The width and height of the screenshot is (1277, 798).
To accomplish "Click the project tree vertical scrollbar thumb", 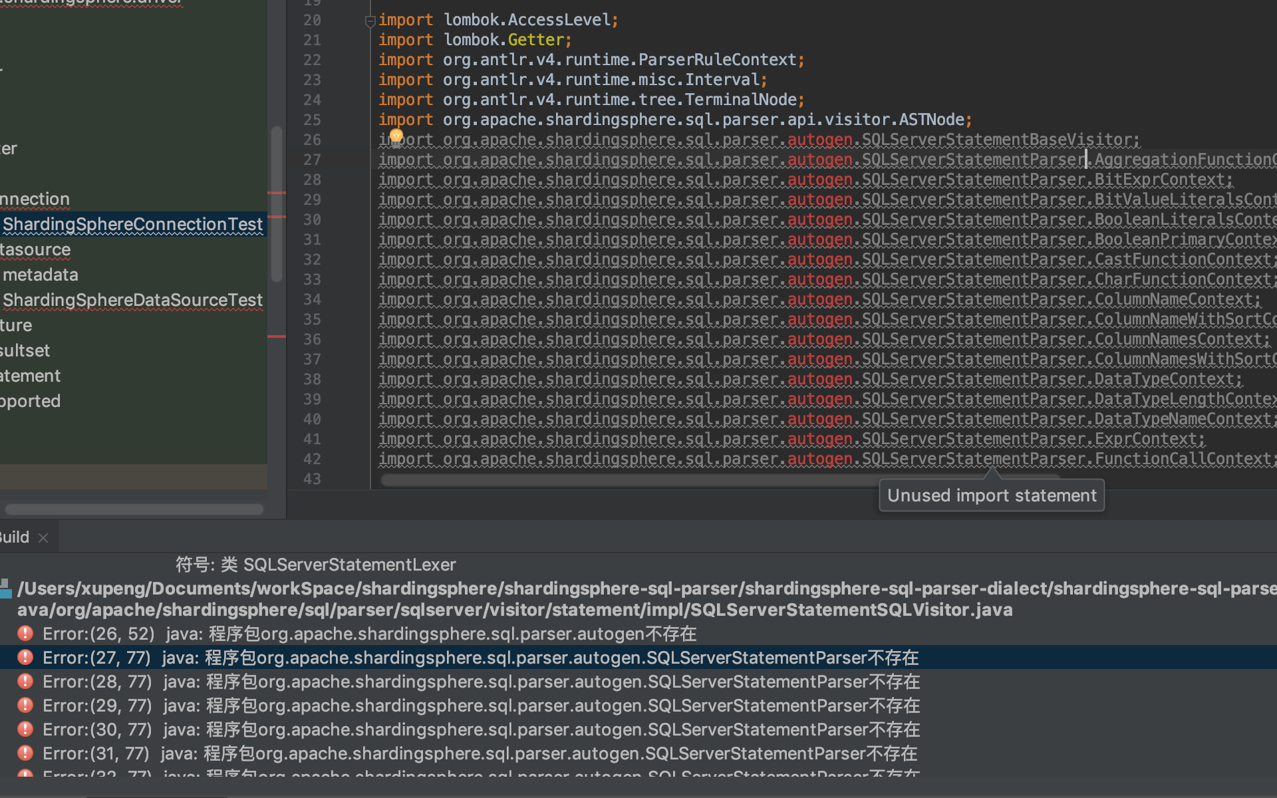I will (276, 203).
